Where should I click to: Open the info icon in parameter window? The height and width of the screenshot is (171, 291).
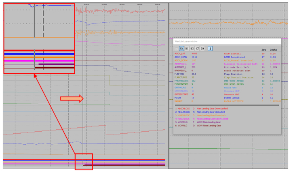pos(210,49)
